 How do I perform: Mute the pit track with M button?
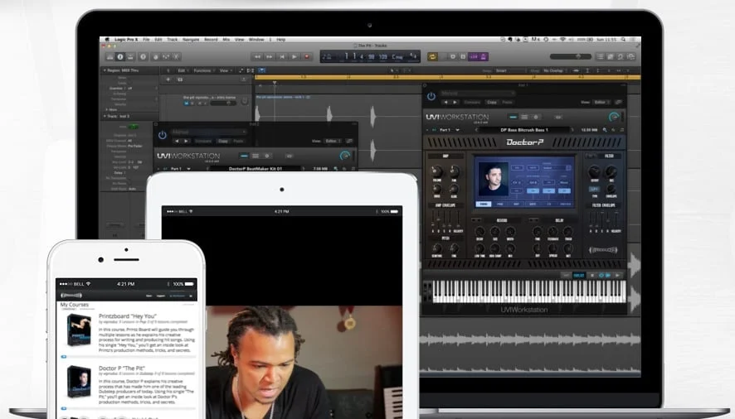pyautogui.click(x=187, y=103)
